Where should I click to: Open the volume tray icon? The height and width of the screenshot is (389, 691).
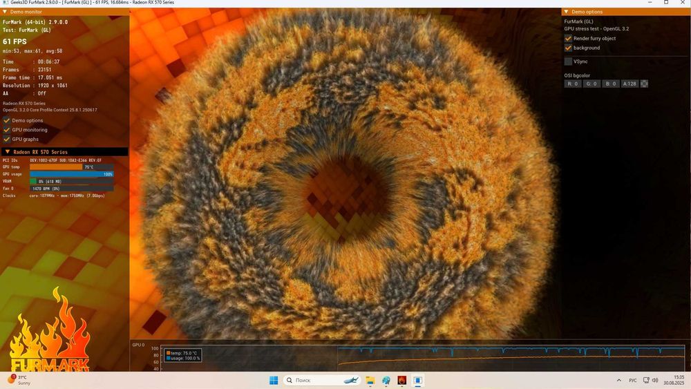(x=655, y=380)
